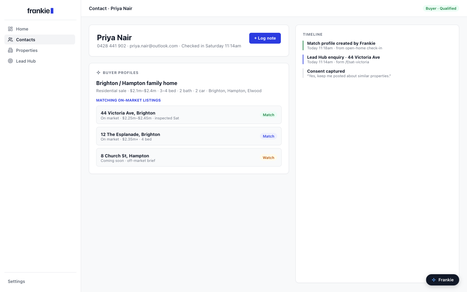This screenshot has width=467, height=292.
Task: Click the TIMELINE section heading
Action: [x=313, y=34]
